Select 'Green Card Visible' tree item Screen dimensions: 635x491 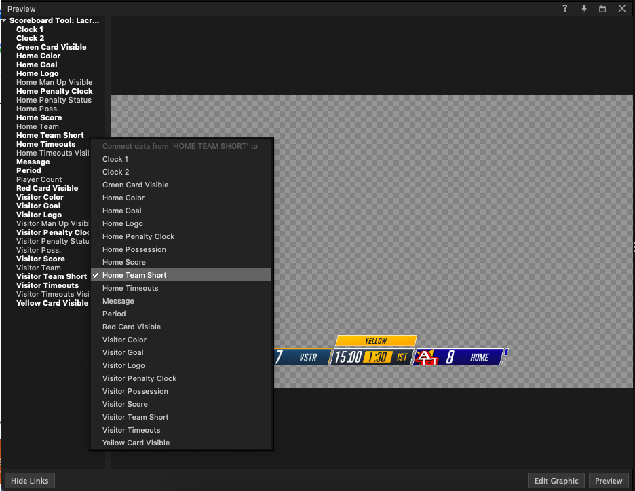point(52,47)
